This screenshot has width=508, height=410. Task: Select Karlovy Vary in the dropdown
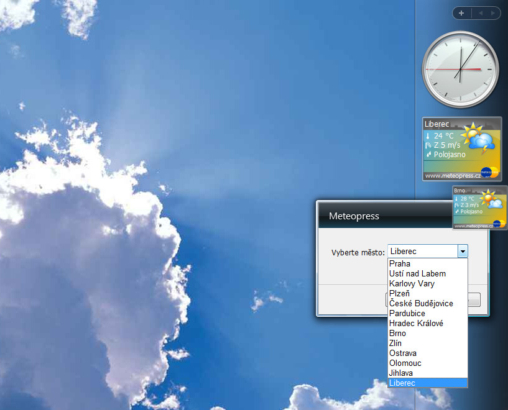click(x=428, y=283)
